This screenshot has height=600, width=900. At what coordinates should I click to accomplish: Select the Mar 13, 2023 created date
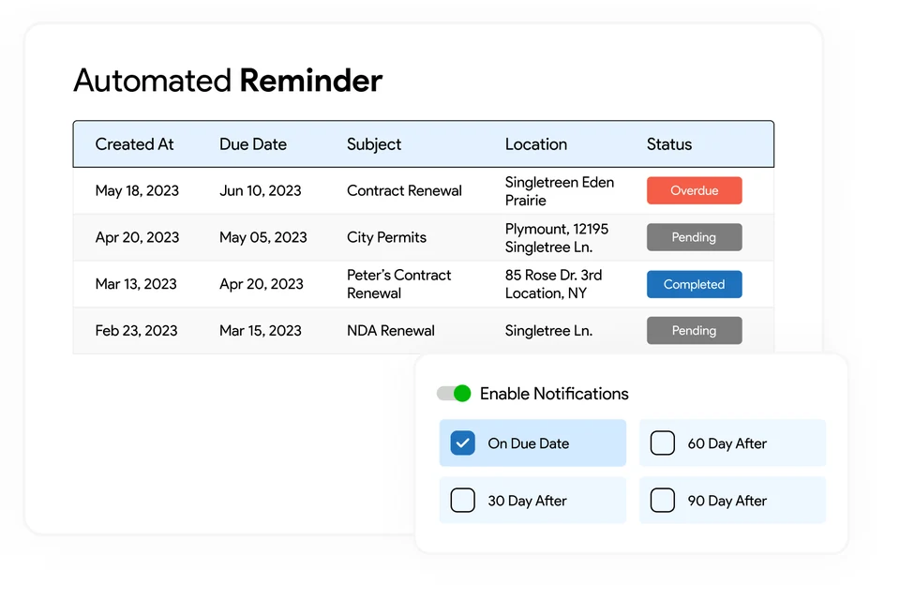tap(136, 284)
